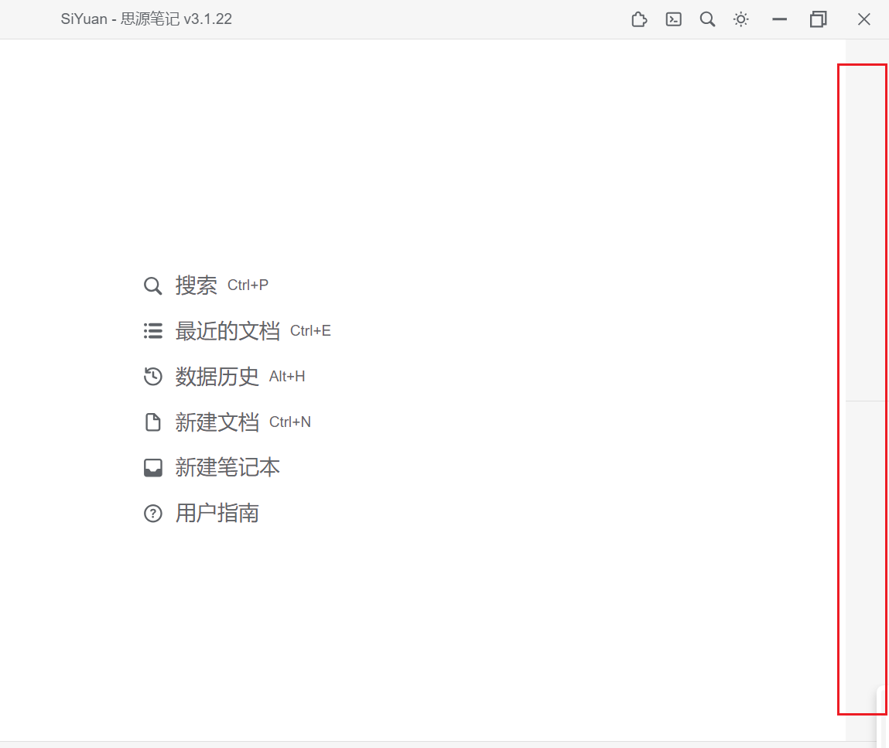Click the list icon beside 最近的文档
This screenshot has height=748, width=889.
(152, 330)
